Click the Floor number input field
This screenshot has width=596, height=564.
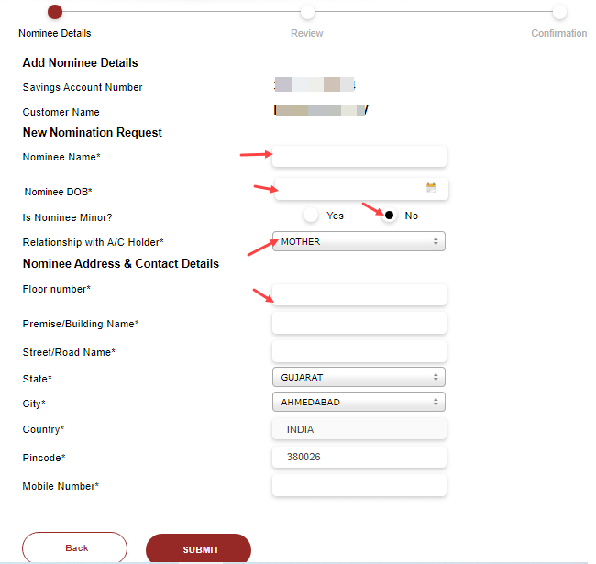tap(359, 294)
